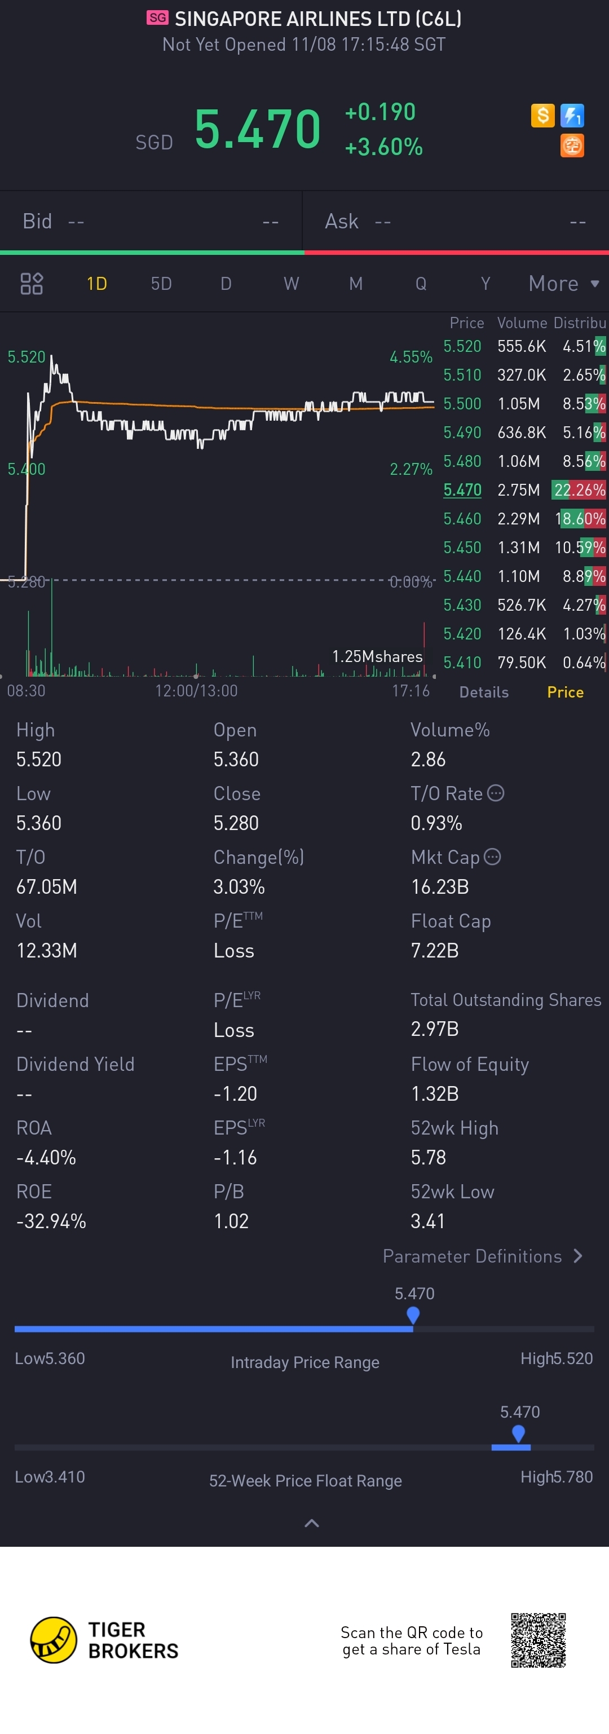
Task: Select the 5.430 price level row
Action: pyautogui.click(x=524, y=605)
